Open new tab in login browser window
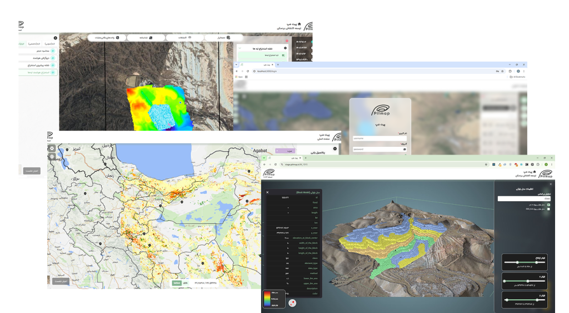The height and width of the screenshot is (313, 569). [x=278, y=64]
